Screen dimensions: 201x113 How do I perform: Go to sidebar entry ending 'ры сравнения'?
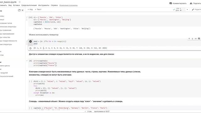[x=6, y=30]
